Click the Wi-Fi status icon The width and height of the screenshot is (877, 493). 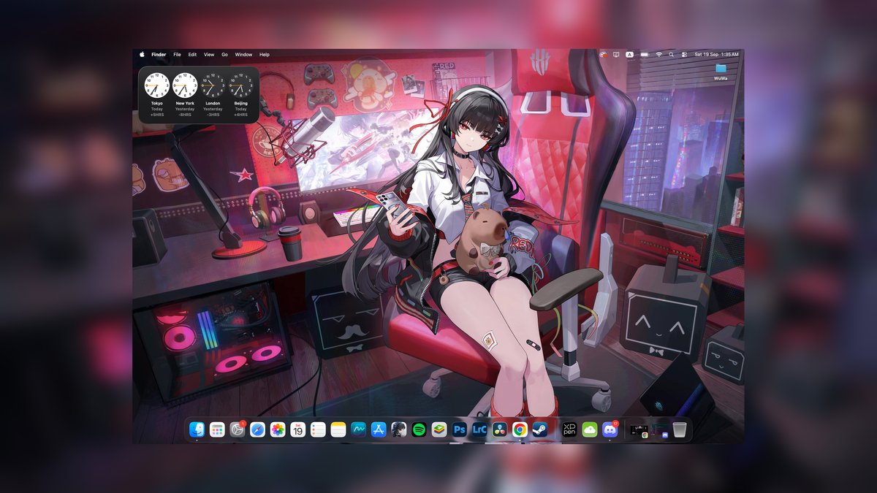click(658, 54)
